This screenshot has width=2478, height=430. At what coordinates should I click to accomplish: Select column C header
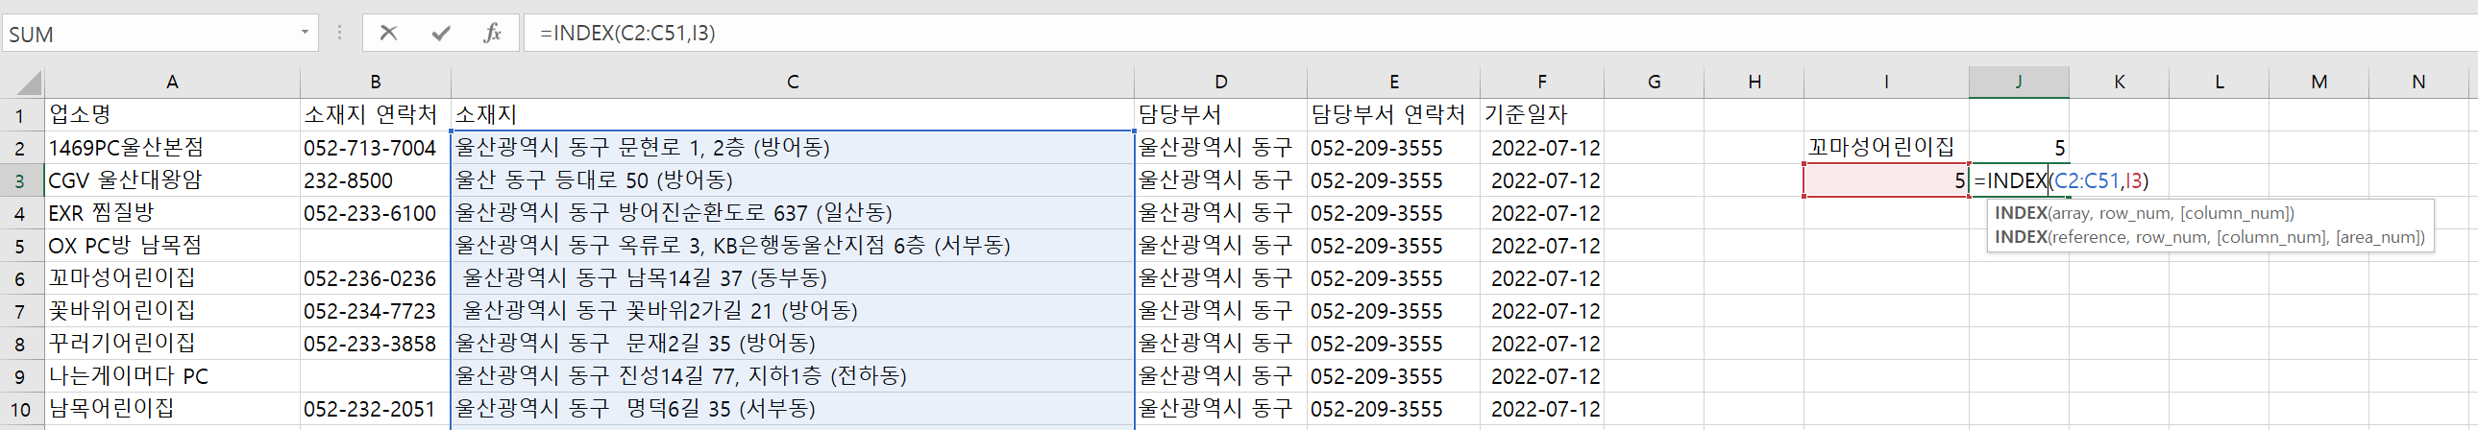793,82
